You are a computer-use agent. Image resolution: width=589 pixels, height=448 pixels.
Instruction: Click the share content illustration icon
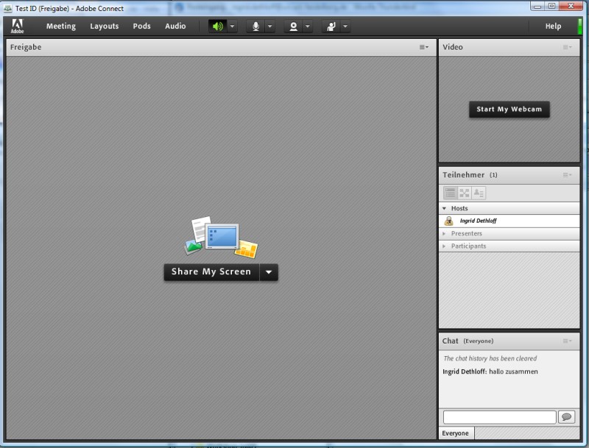tap(221, 237)
